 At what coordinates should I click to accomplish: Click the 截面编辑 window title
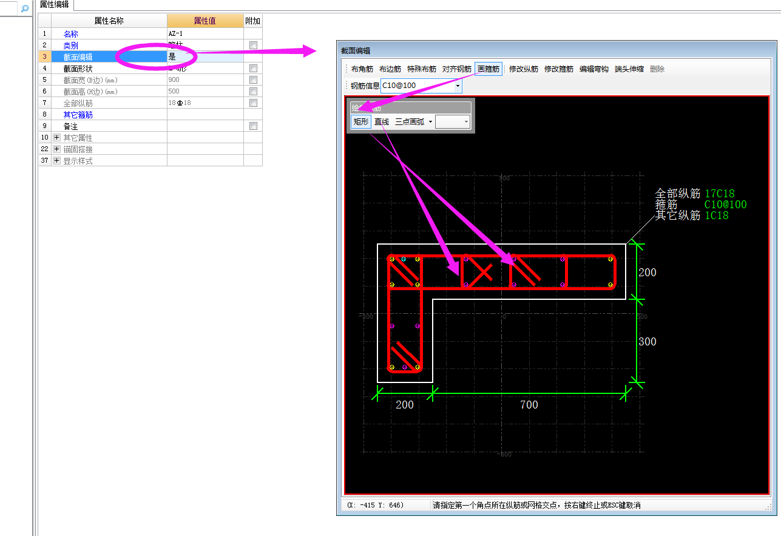click(x=356, y=51)
